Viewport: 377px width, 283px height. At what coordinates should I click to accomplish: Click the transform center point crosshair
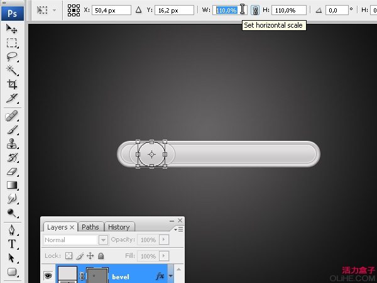click(151, 154)
